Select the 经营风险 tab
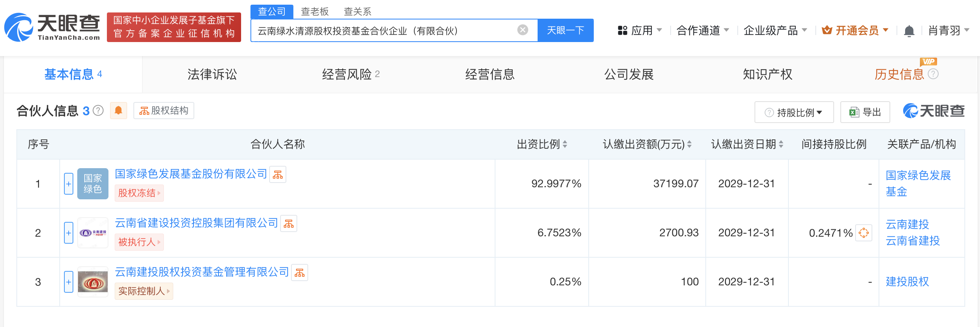The height and width of the screenshot is (327, 980). tap(351, 74)
